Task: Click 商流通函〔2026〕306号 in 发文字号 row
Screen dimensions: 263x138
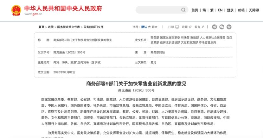Action: point(69,53)
